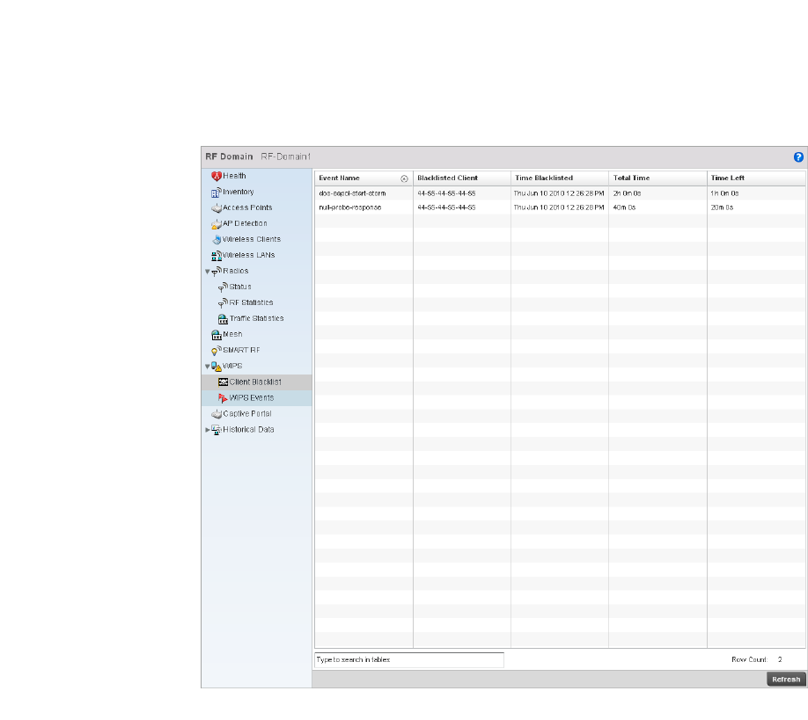Click the Historical Data icon
The height and width of the screenshot is (720, 808).
pos(217,430)
